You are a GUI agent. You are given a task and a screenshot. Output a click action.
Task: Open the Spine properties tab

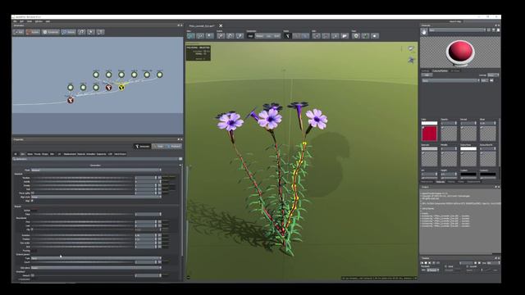point(30,154)
